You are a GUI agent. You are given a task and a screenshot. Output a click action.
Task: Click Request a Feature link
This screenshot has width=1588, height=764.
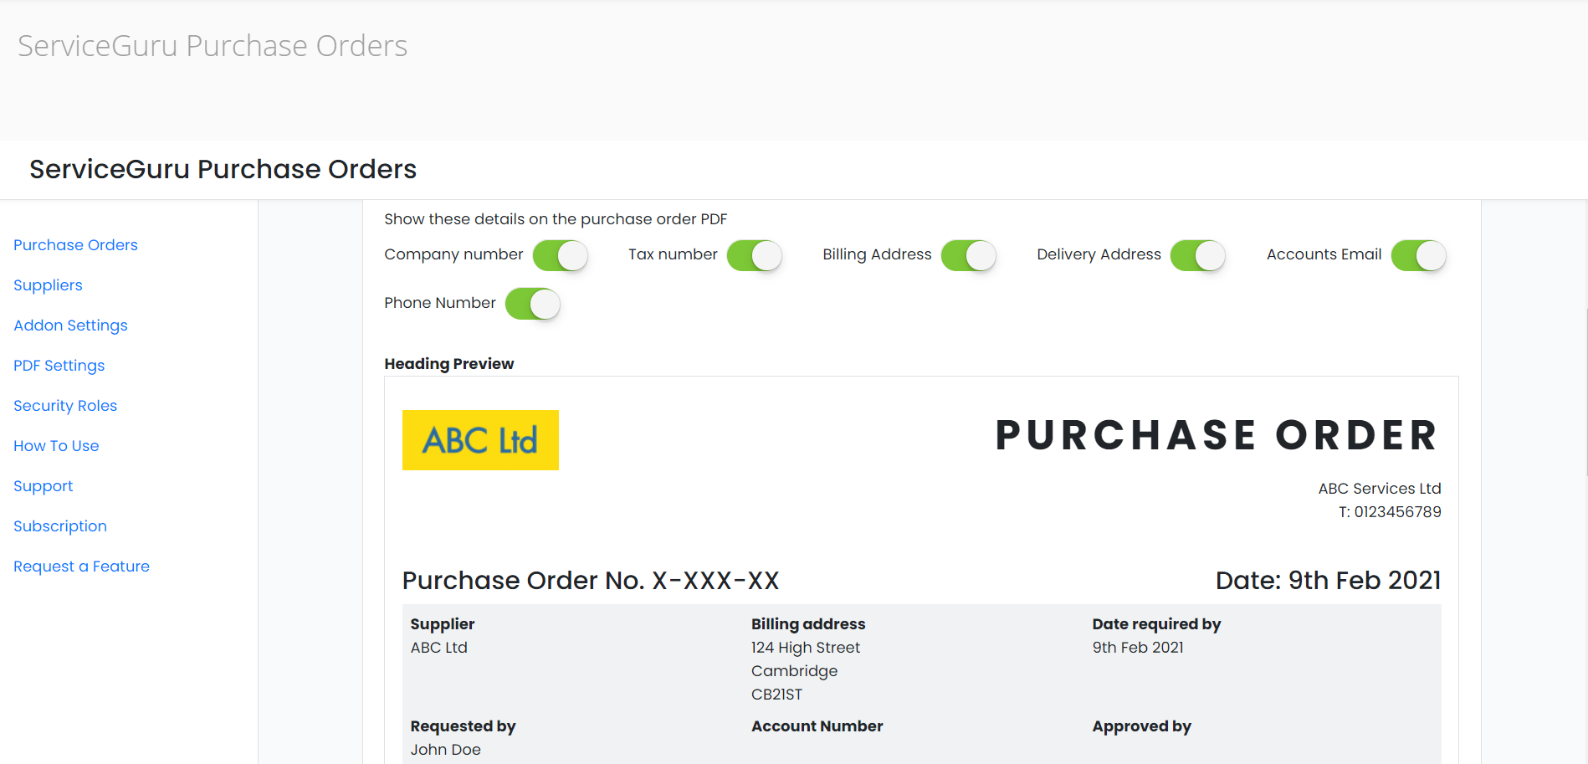pyautogui.click(x=81, y=567)
